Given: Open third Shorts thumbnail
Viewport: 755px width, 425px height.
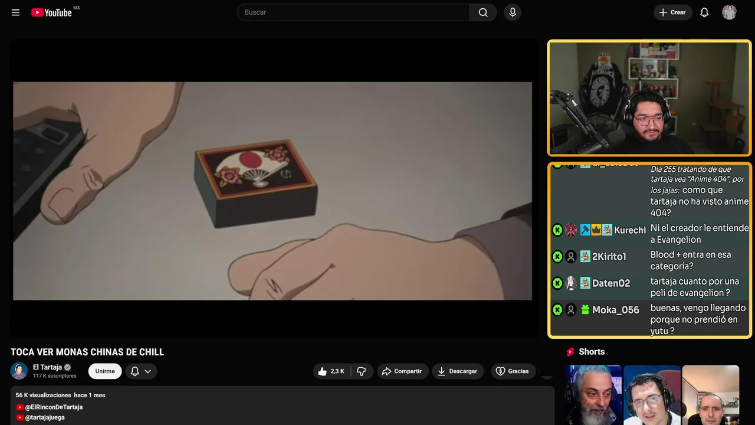Looking at the screenshot, I should [710, 395].
